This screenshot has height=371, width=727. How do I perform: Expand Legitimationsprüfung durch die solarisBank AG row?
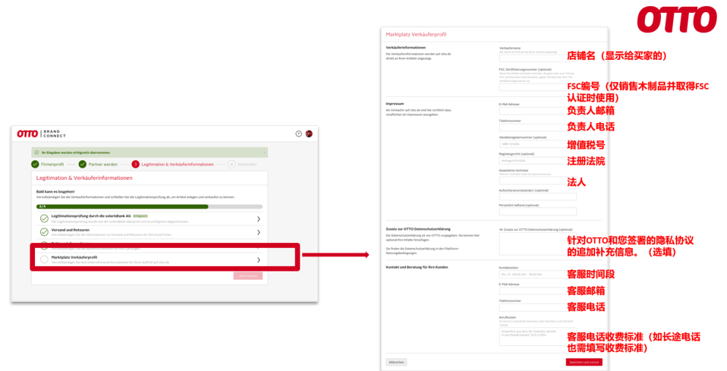pos(258,219)
